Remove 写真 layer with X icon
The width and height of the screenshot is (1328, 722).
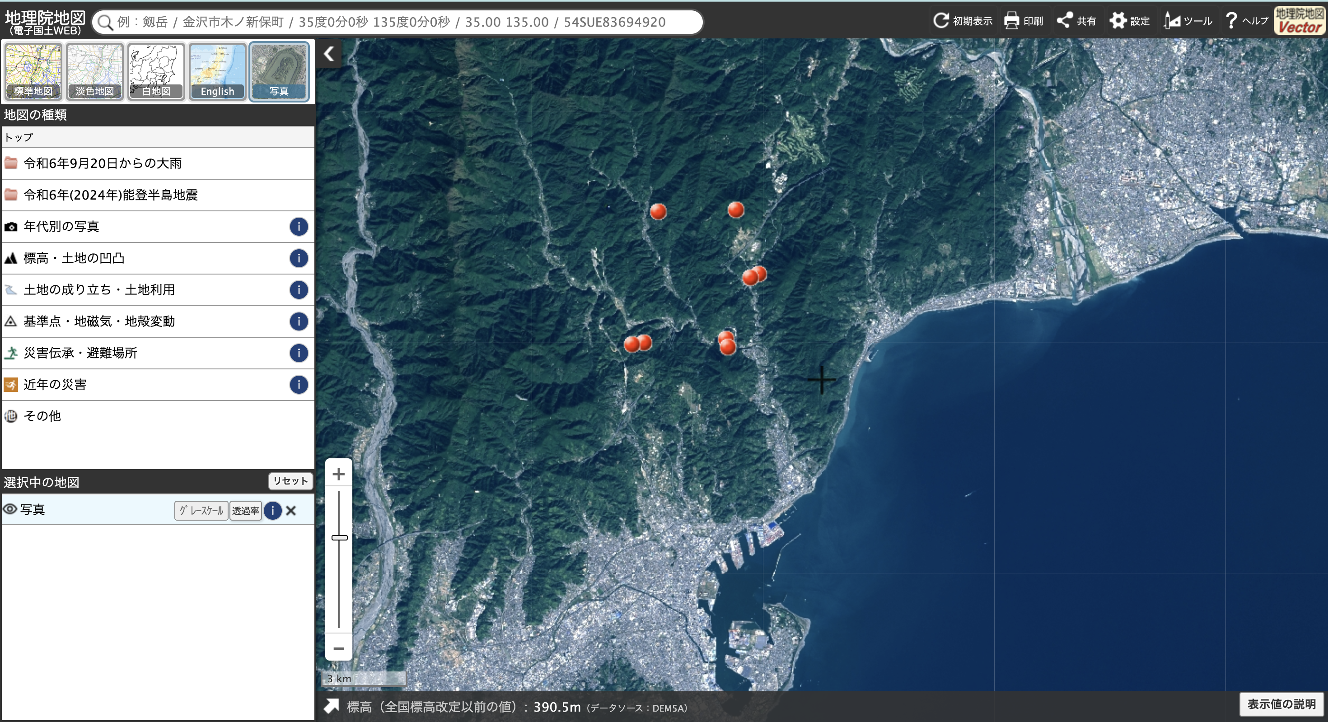291,511
